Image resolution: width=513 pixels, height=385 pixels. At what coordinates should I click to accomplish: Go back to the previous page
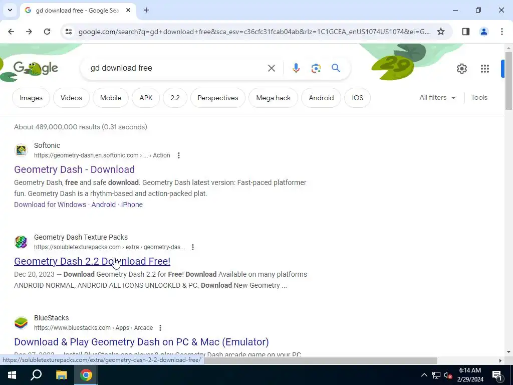[x=11, y=32]
